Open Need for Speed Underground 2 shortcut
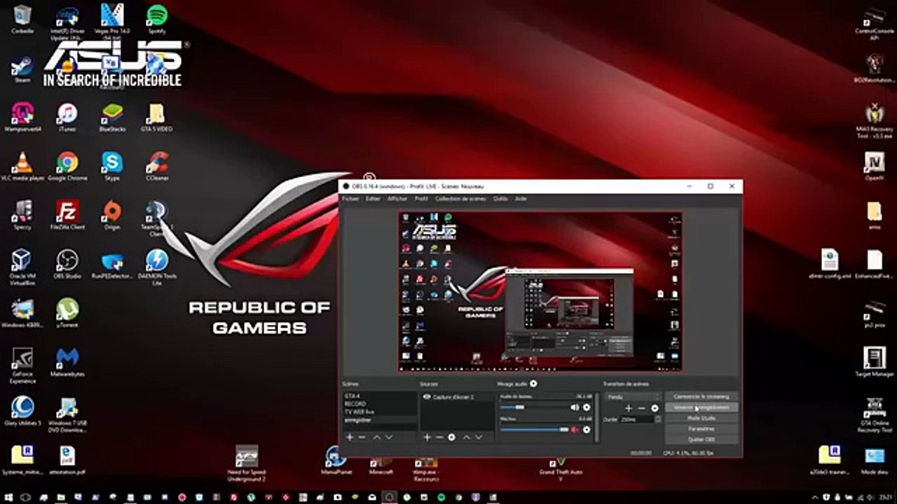 click(x=247, y=463)
